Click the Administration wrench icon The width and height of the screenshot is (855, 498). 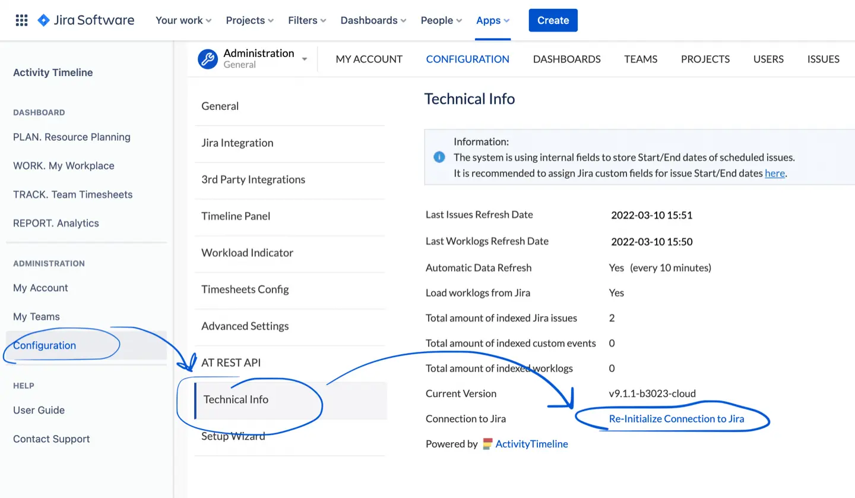[x=208, y=59]
